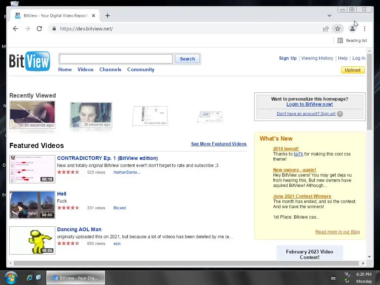This screenshot has height=285, width=380.
Task: Open Viewing History link
Action: [317, 58]
